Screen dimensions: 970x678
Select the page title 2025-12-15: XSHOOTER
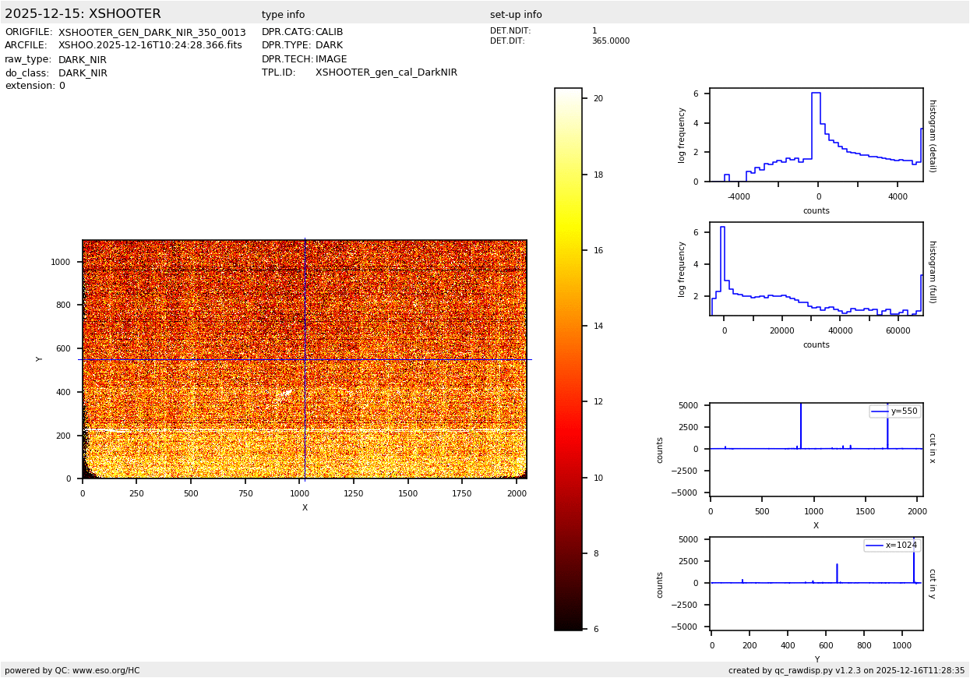point(83,14)
